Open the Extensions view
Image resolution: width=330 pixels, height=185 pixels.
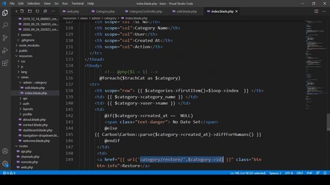point(5,63)
